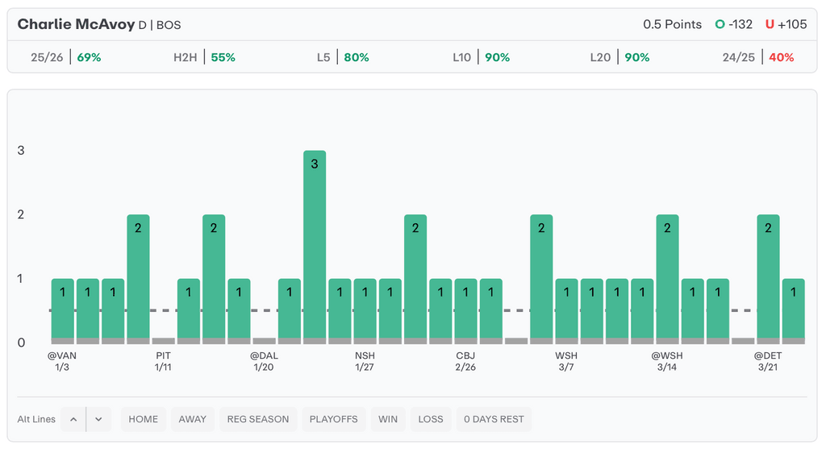Enable the PLAYOFFS filter
The image size is (826, 453).
[x=333, y=419]
